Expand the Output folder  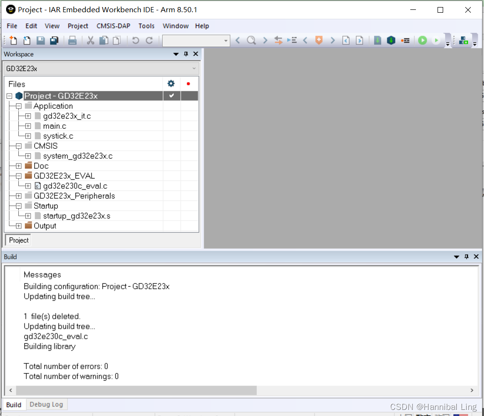[x=19, y=226]
